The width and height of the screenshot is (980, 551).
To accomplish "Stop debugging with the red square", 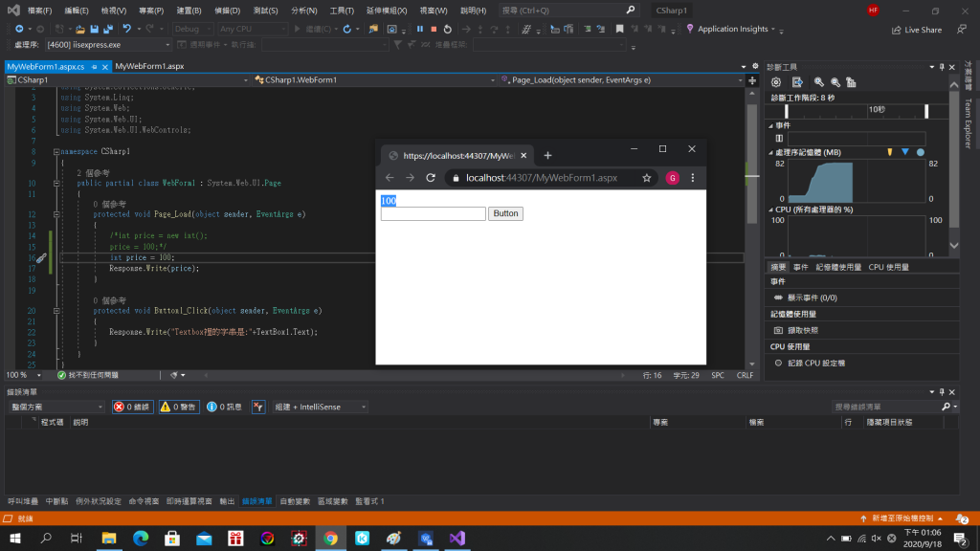I will click(434, 29).
